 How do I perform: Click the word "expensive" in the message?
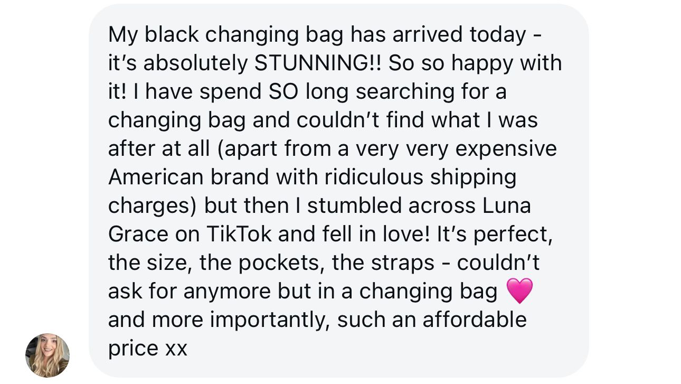tap(506, 148)
